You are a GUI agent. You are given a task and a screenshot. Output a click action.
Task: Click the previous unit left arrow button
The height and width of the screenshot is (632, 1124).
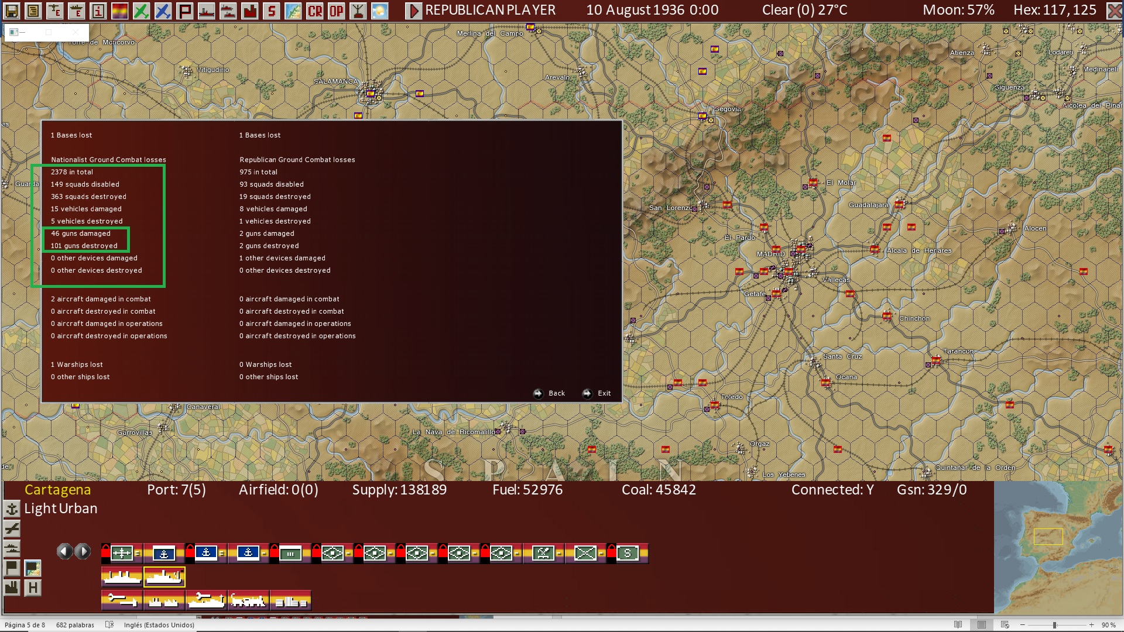pyautogui.click(x=64, y=551)
